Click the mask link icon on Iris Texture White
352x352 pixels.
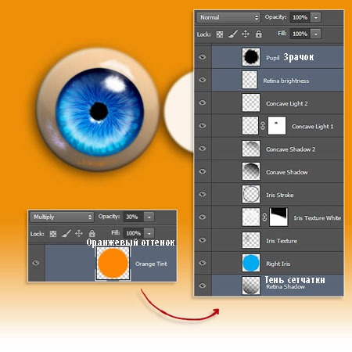[x=264, y=217]
